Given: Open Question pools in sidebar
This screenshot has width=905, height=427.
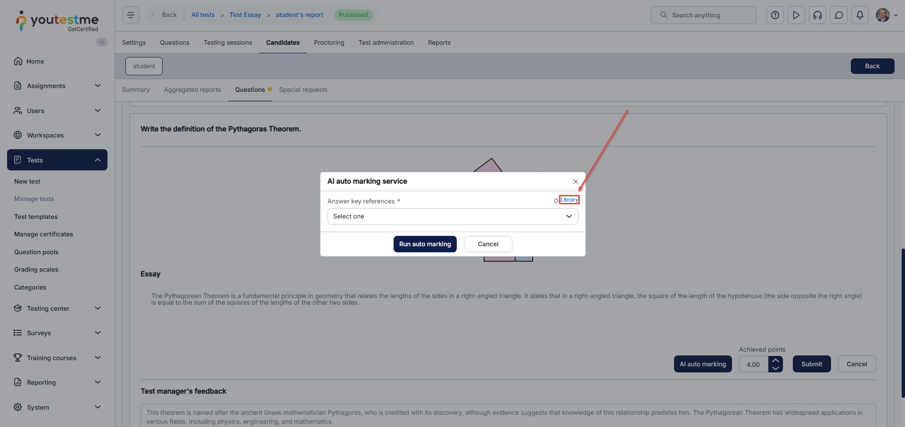Looking at the screenshot, I should 36,252.
